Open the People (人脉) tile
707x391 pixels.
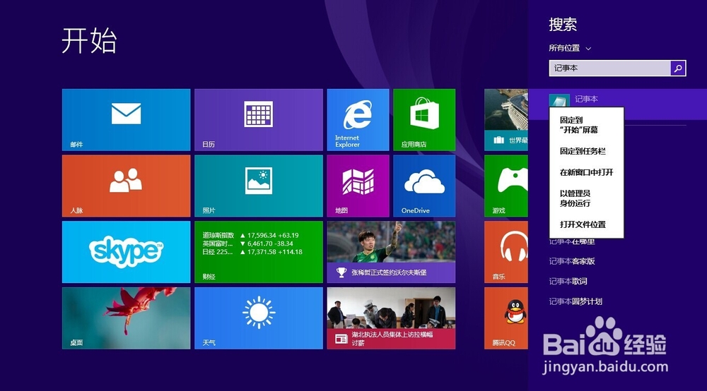tap(127, 186)
